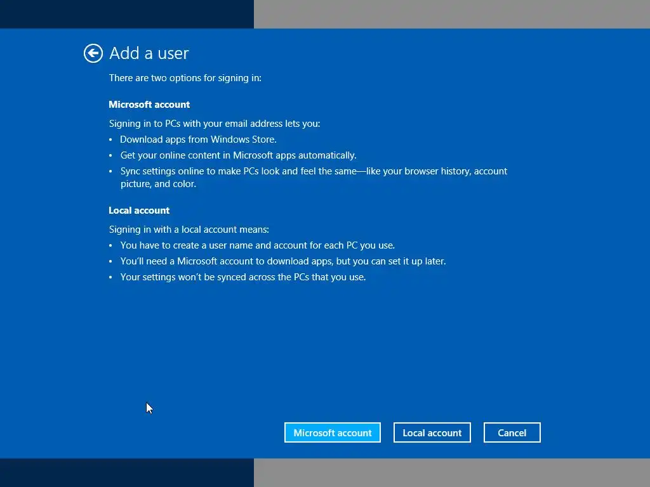Viewport: 650px width, 487px height.
Task: Cancel adding a user
Action: [512, 432]
